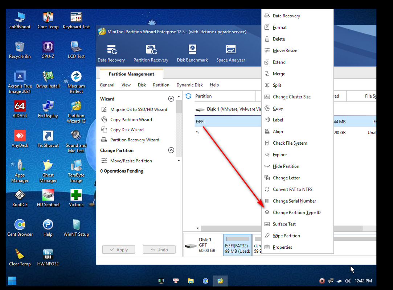393x290 pixels.
Task: Open Macrium Reflect desktop icon
Action: [76, 82]
